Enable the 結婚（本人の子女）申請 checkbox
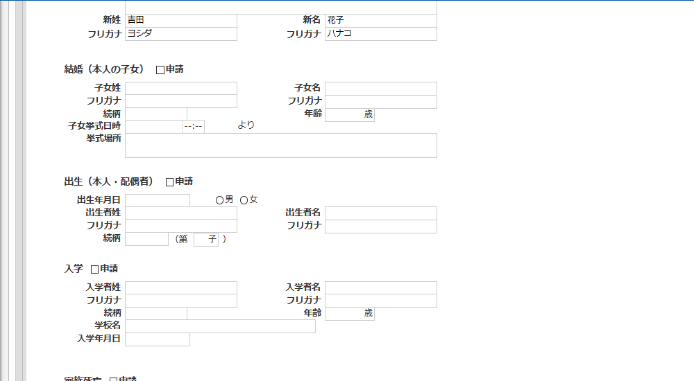The height and width of the screenshot is (381, 694). [160, 70]
